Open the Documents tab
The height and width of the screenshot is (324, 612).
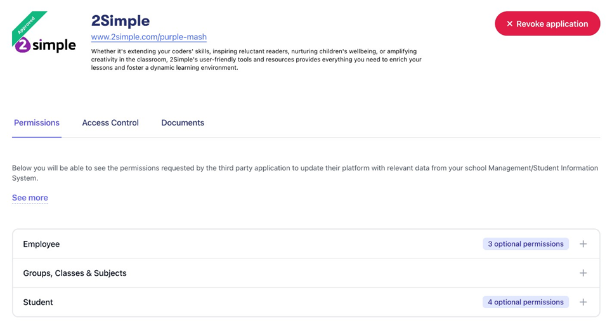(x=183, y=122)
